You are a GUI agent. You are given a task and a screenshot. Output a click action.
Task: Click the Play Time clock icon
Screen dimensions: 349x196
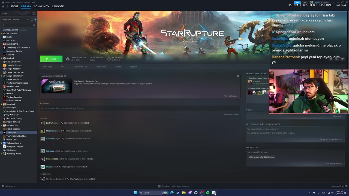tap(109, 59)
